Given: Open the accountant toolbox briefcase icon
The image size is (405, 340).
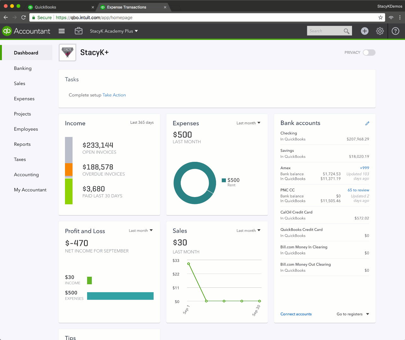Looking at the screenshot, I should point(79,31).
